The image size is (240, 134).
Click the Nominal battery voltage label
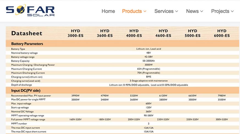[x=24, y=53]
